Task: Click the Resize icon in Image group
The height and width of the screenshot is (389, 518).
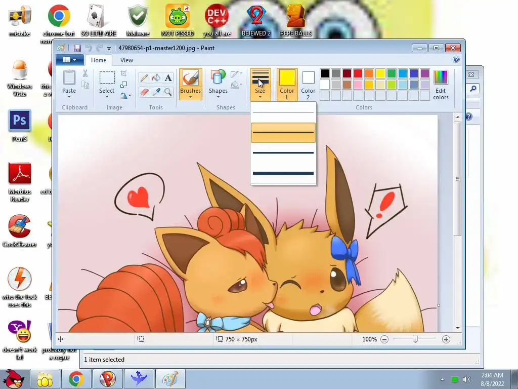Action: pos(124,85)
